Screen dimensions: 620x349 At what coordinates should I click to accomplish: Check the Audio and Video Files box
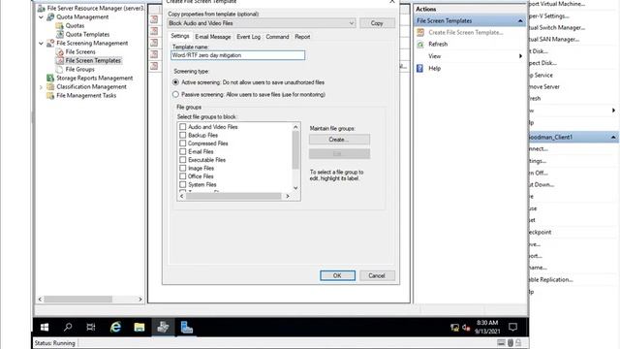tap(183, 127)
